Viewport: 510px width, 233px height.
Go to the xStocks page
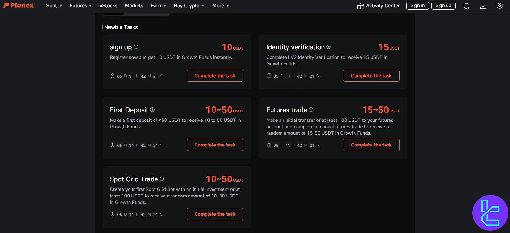point(108,6)
